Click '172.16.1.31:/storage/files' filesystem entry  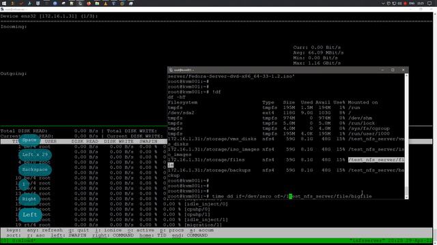click(206, 160)
